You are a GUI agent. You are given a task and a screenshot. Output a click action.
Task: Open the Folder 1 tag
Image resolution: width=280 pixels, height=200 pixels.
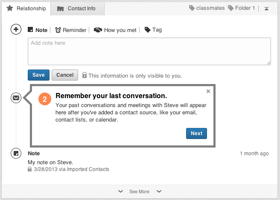click(x=242, y=8)
